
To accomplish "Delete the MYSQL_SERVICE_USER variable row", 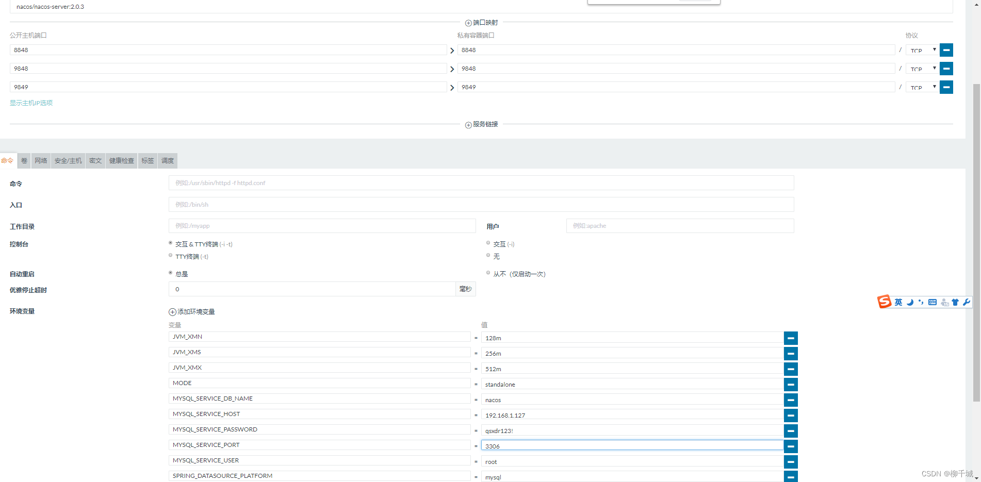I will pyautogui.click(x=791, y=462).
